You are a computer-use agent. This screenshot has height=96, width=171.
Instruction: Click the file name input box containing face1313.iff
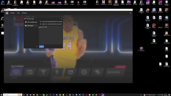coord(51,35)
